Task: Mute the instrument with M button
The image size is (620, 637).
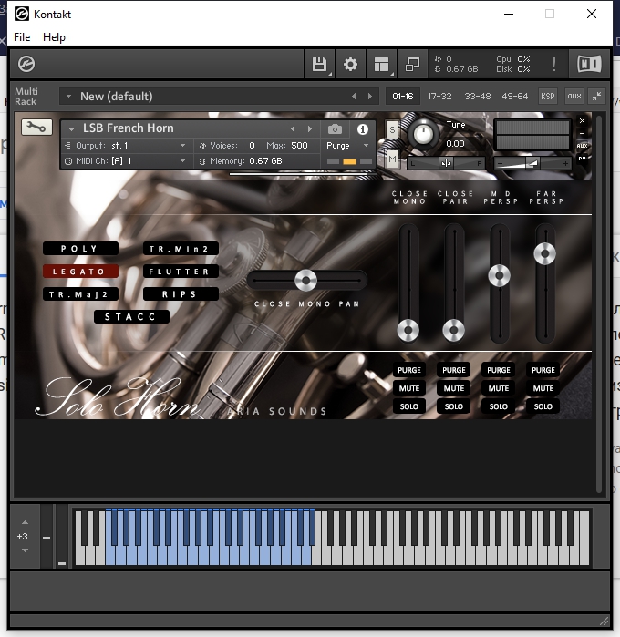Action: pos(392,159)
